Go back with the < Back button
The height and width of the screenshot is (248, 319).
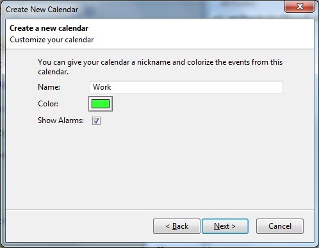click(177, 226)
